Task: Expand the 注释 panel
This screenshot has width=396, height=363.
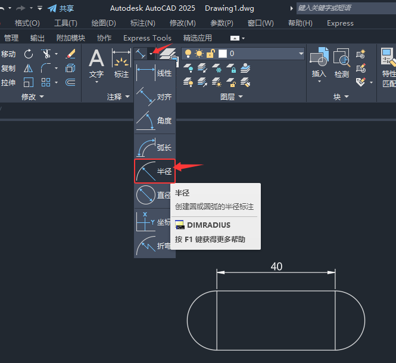Action: click(118, 97)
